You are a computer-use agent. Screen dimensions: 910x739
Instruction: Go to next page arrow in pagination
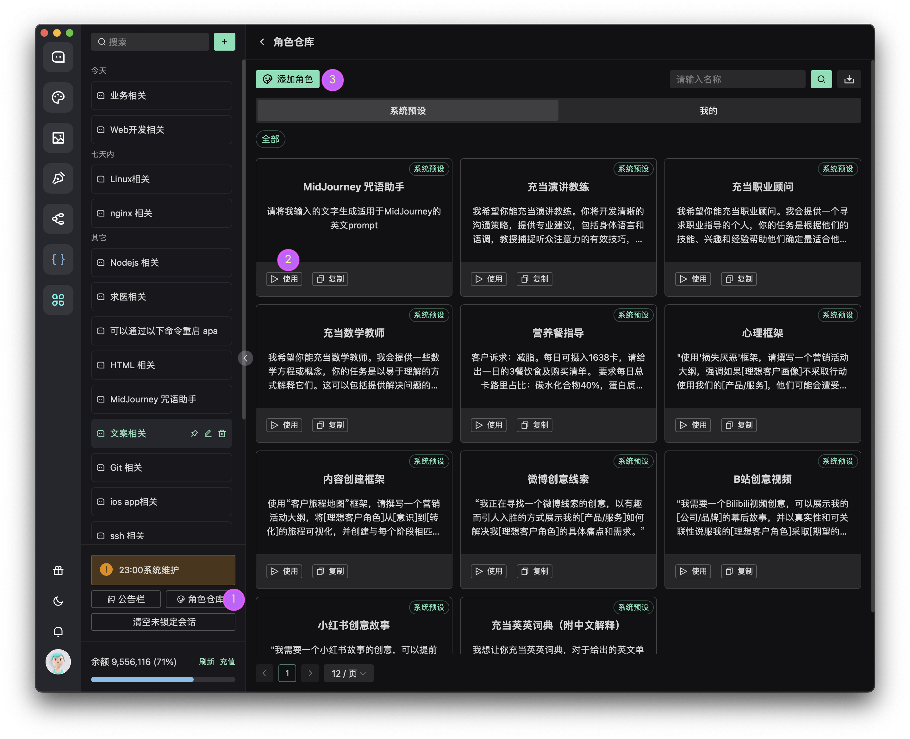(x=310, y=673)
